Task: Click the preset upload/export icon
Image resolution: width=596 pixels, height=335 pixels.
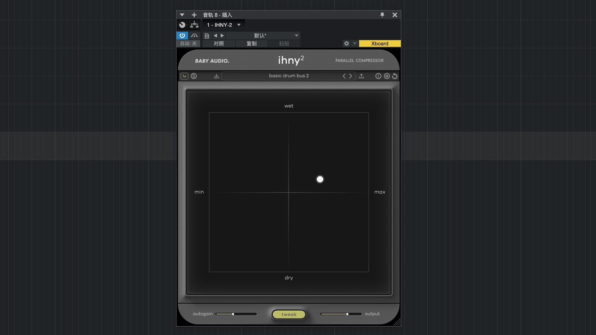Action: (361, 76)
